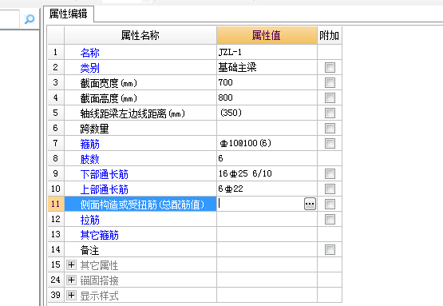This screenshot has width=443, height=306.
Task: Click row number 11 header
Action: (56, 204)
